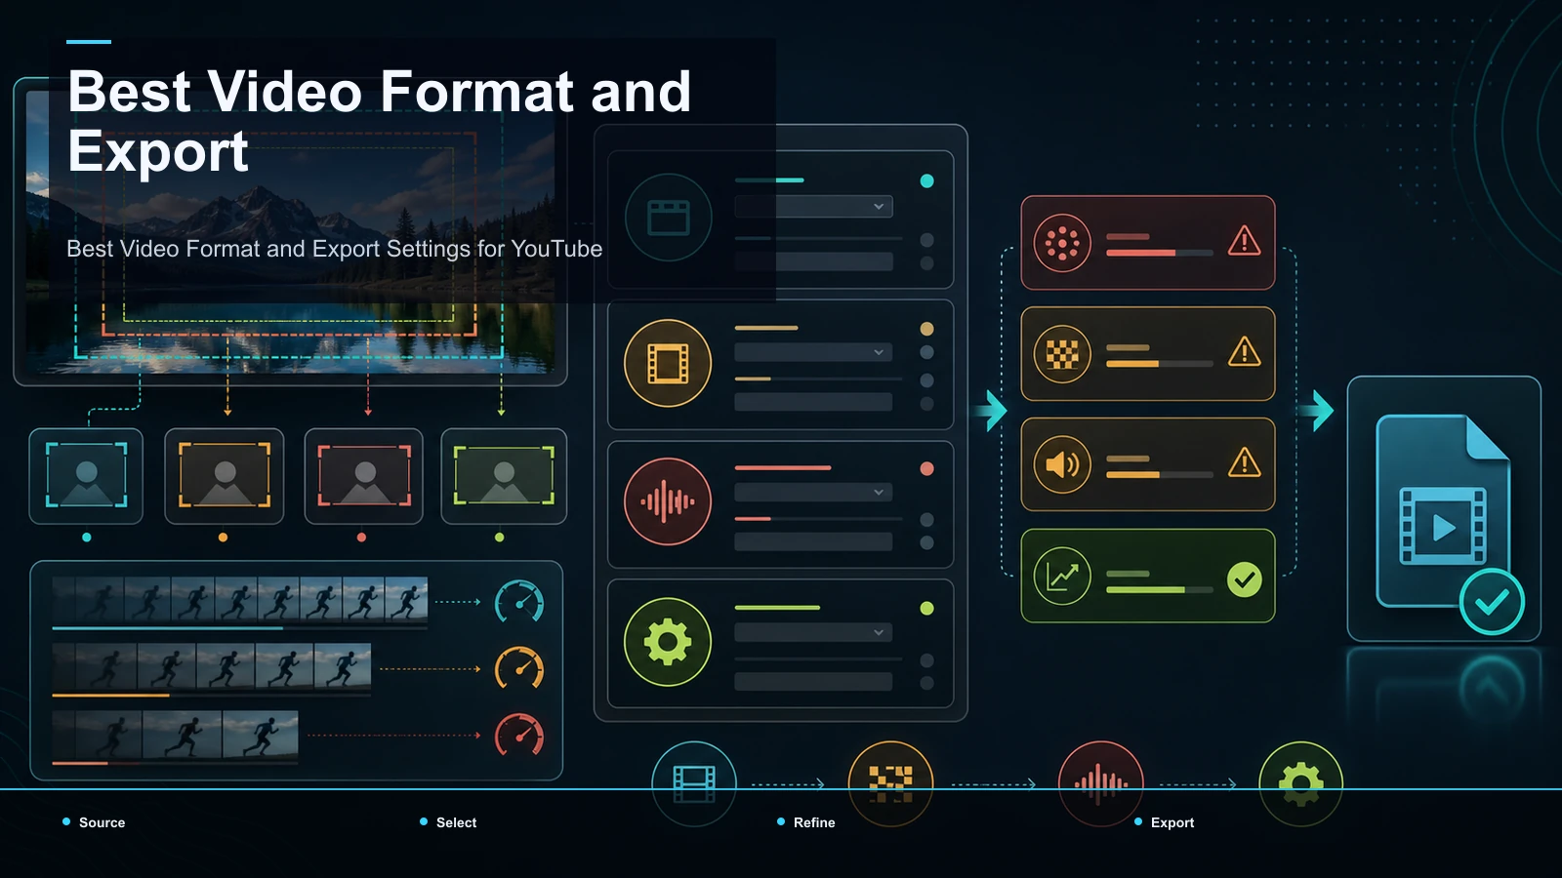Click the red-underlined runner frame strip
Image resolution: width=1562 pixels, height=878 pixels.
tap(175, 735)
